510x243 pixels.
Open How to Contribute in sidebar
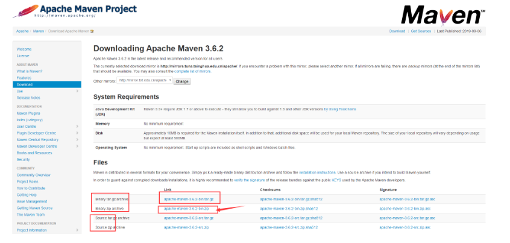tap(31, 188)
